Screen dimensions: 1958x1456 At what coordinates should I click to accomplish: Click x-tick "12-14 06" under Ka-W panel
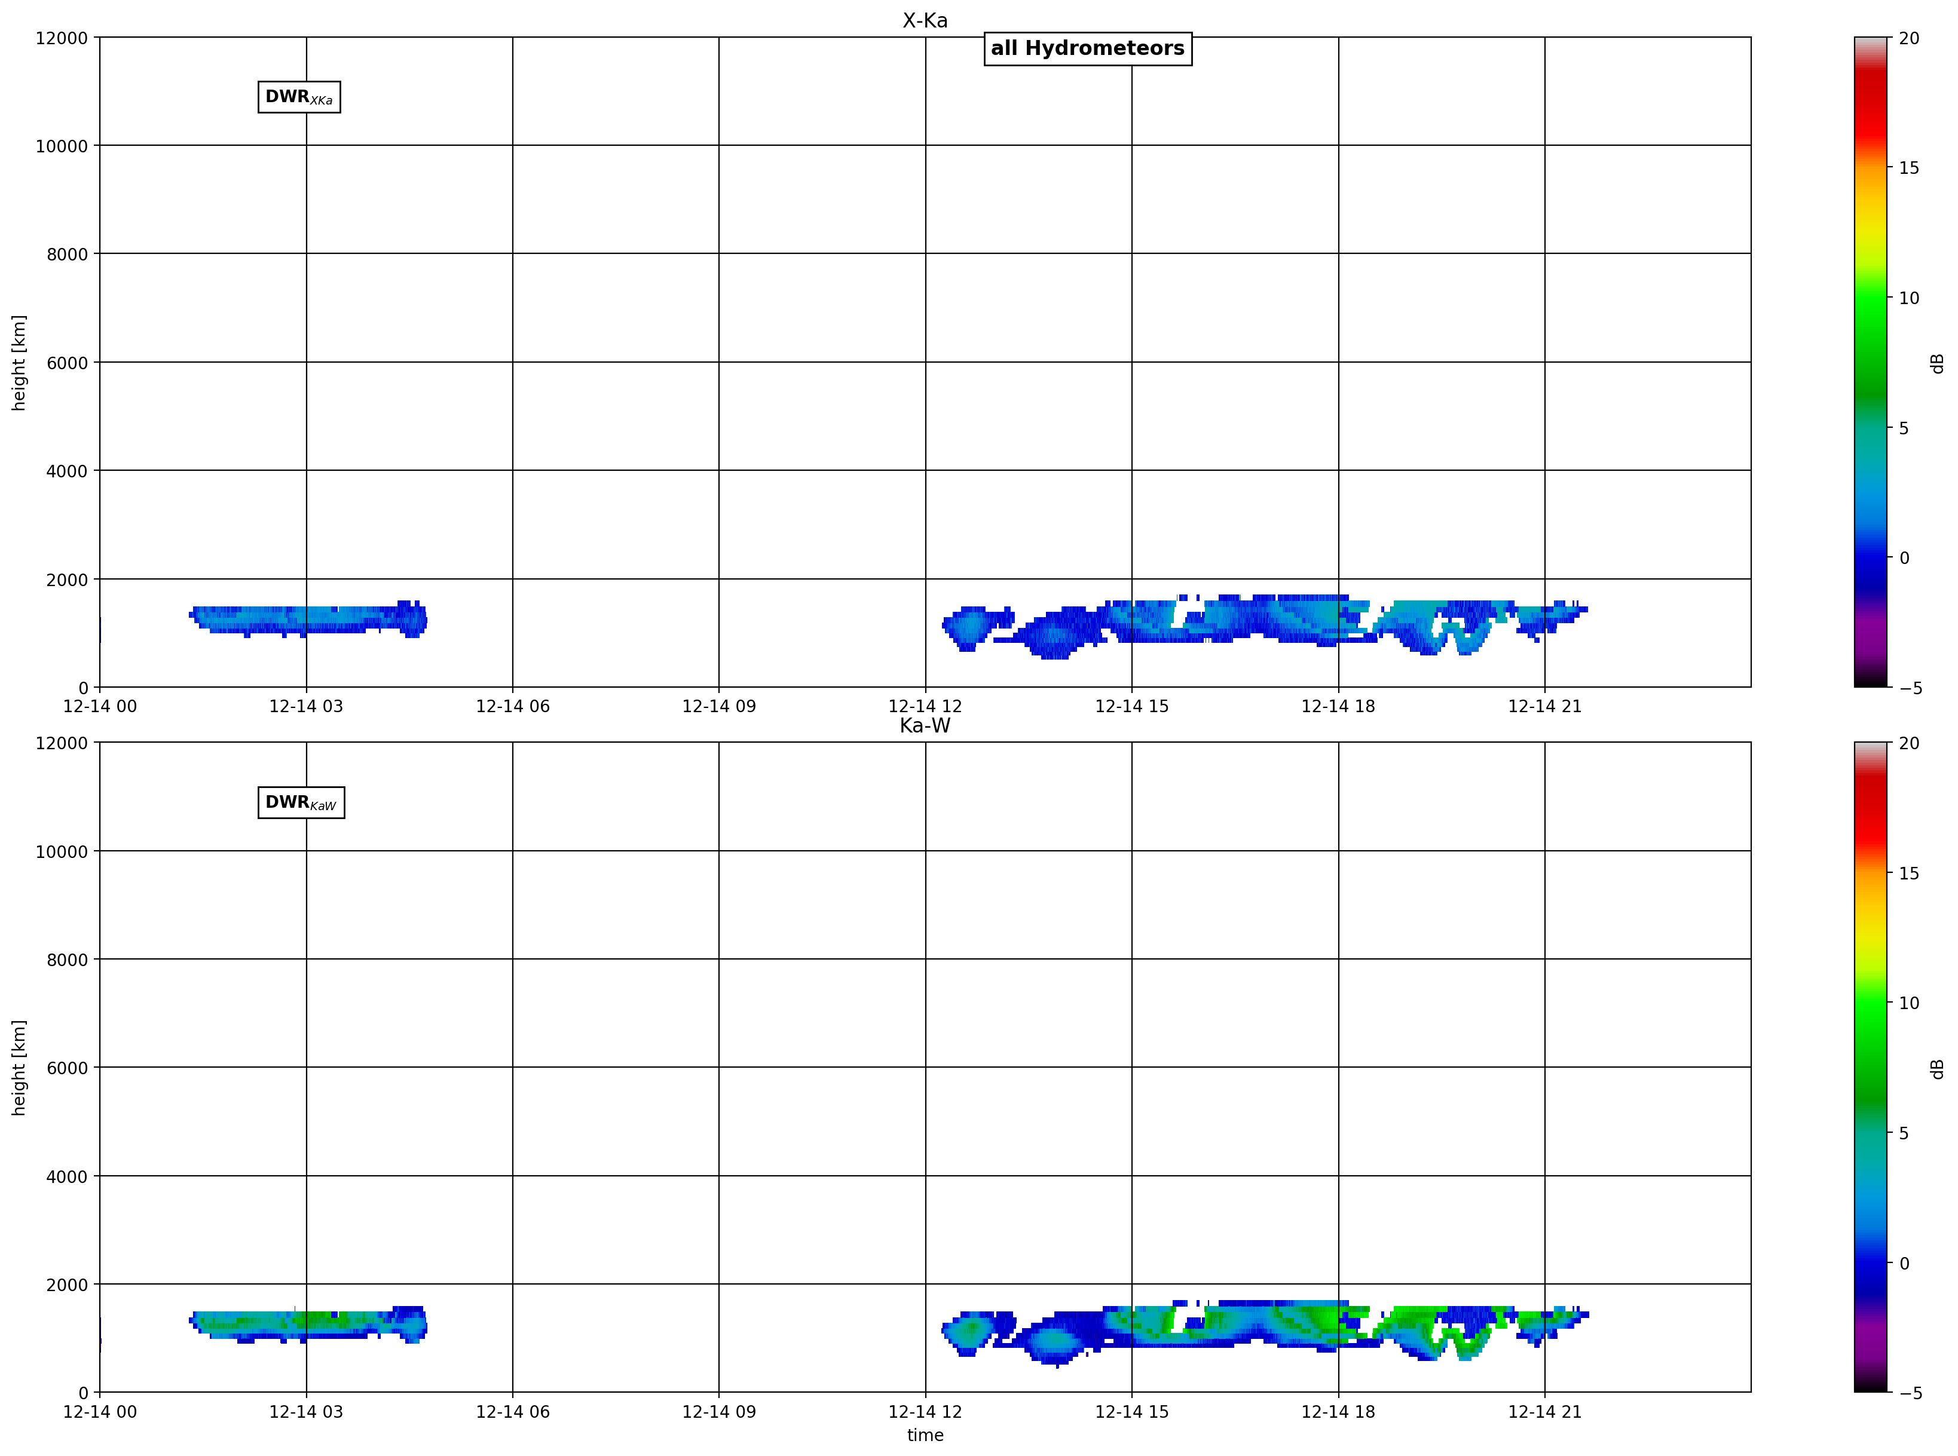click(x=512, y=1411)
